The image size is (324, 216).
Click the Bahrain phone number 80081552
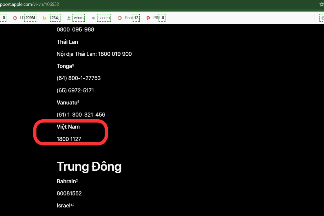coord(69,194)
